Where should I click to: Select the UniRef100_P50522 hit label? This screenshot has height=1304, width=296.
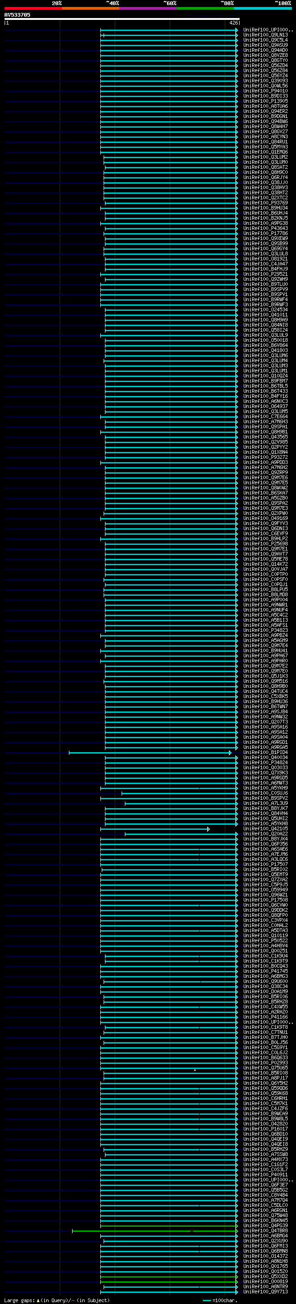tap(265, 940)
